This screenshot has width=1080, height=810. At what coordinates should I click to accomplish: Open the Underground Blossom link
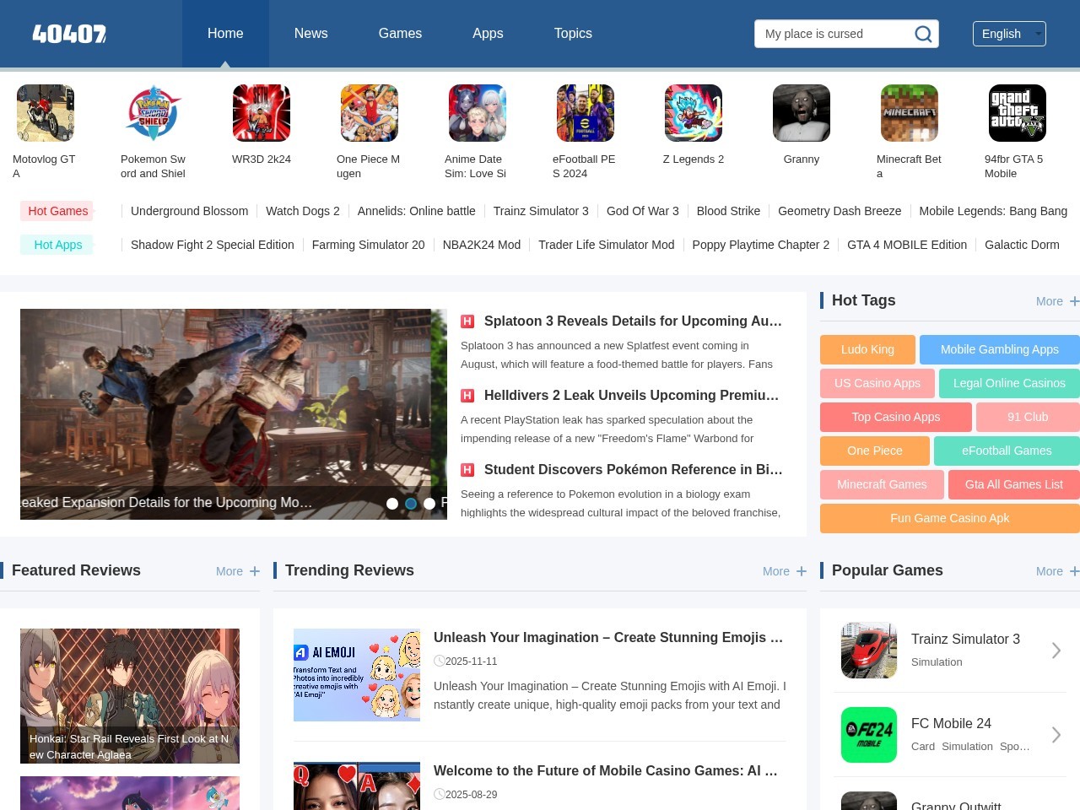coord(190,211)
